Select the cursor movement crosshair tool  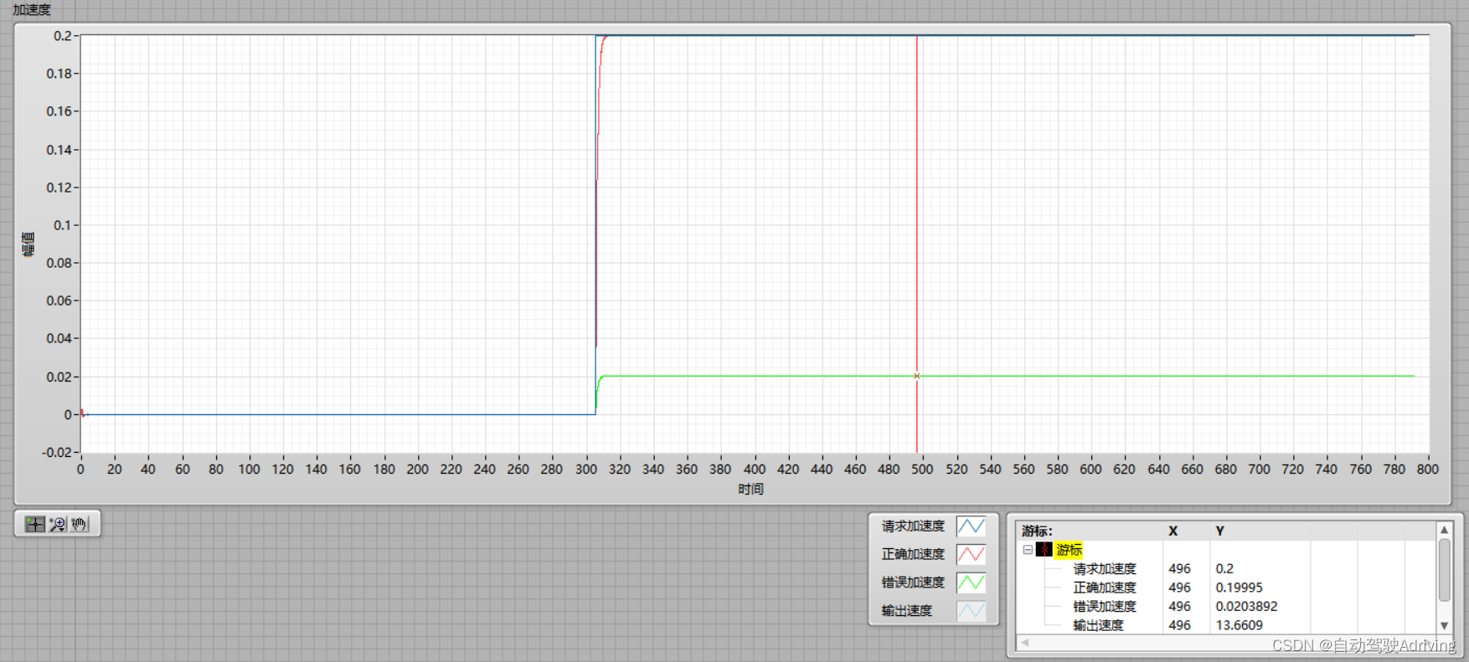(x=34, y=524)
